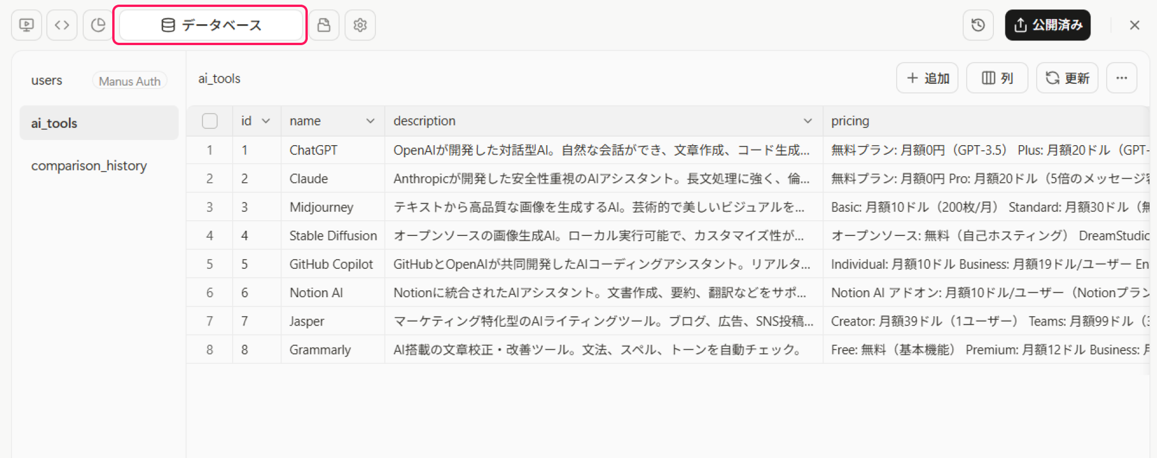Open the settings gear icon

(360, 25)
